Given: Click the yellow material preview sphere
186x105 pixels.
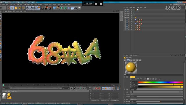Looking at the screenshot, I should pyautogui.click(x=131, y=67).
